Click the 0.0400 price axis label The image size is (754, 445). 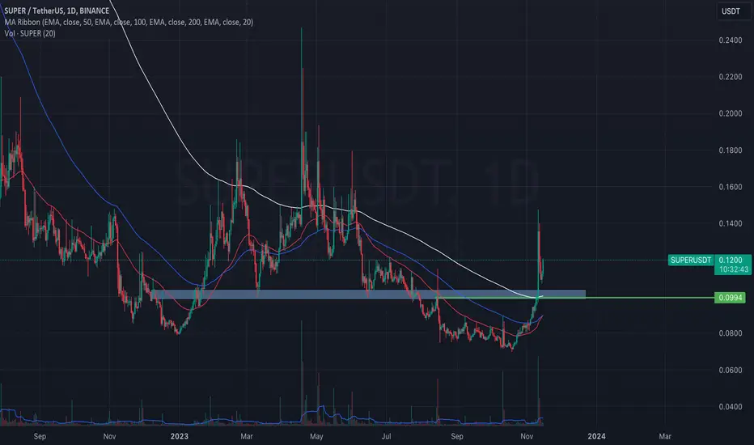click(730, 407)
